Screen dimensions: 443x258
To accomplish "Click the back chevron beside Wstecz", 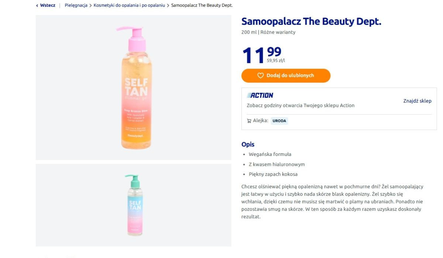I will click(x=37, y=6).
